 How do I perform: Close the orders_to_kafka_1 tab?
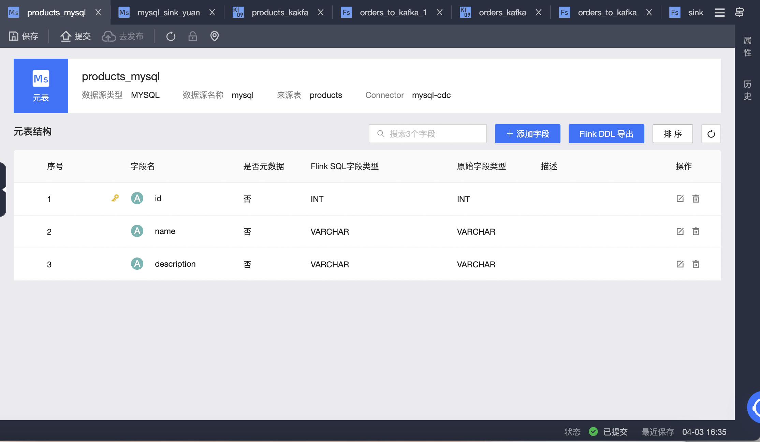(x=440, y=13)
